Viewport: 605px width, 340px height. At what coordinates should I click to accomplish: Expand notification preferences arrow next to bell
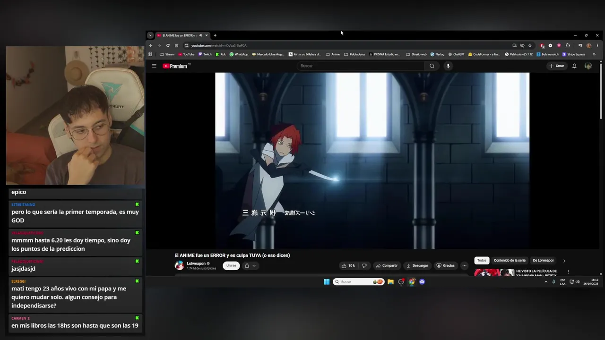pyautogui.click(x=254, y=266)
